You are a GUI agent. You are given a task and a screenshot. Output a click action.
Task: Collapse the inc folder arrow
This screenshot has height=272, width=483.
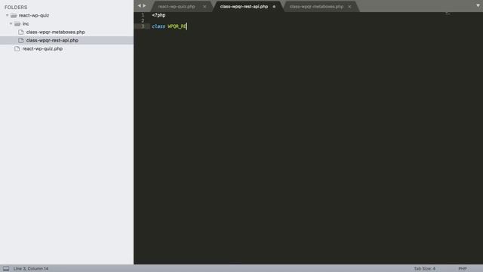(x=11, y=23)
